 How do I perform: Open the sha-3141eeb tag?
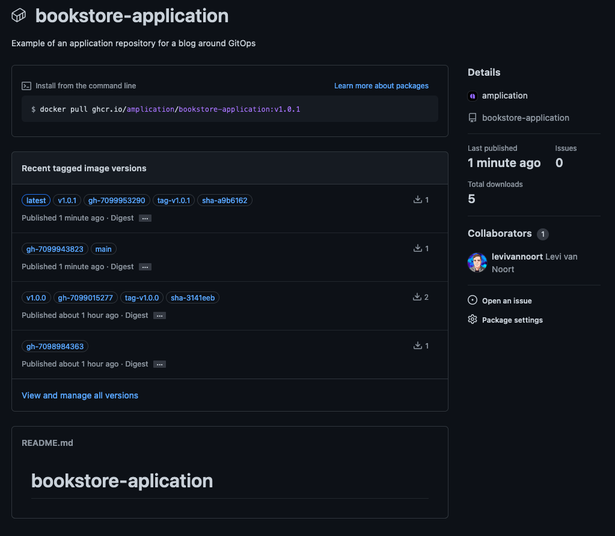(x=193, y=297)
